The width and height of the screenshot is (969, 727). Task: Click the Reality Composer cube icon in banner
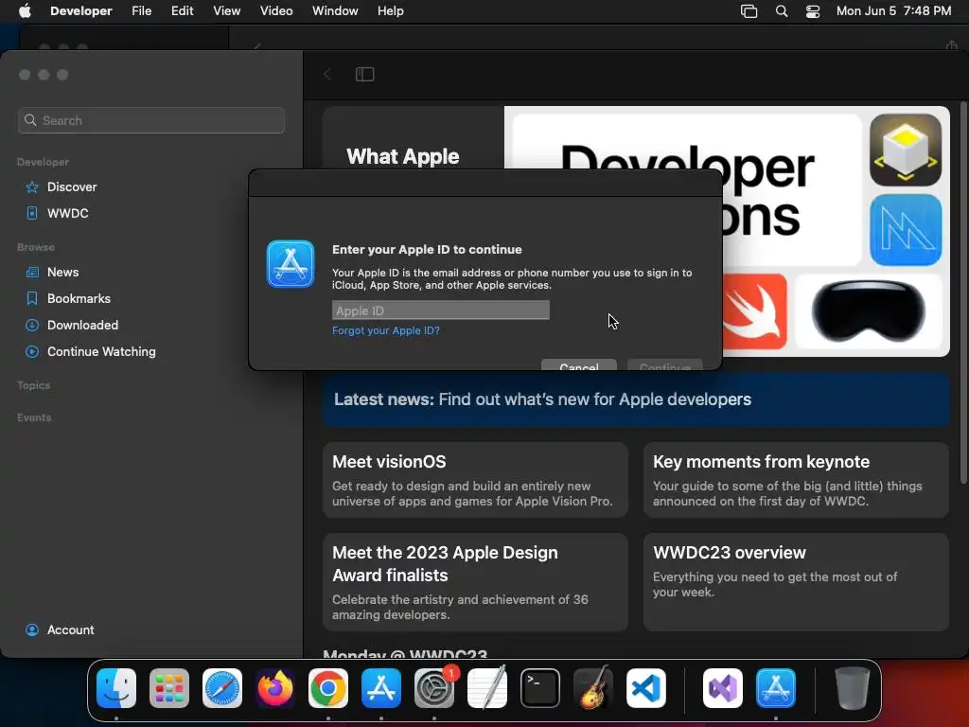tap(906, 151)
